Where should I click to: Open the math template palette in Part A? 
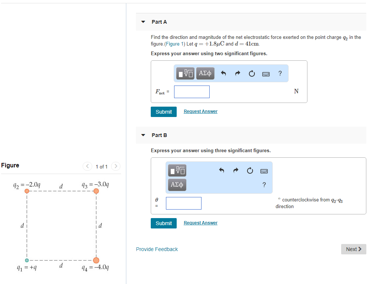pos(184,73)
